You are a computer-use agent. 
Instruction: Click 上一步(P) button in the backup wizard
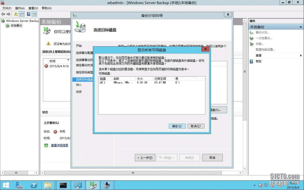pyautogui.click(x=145, y=158)
